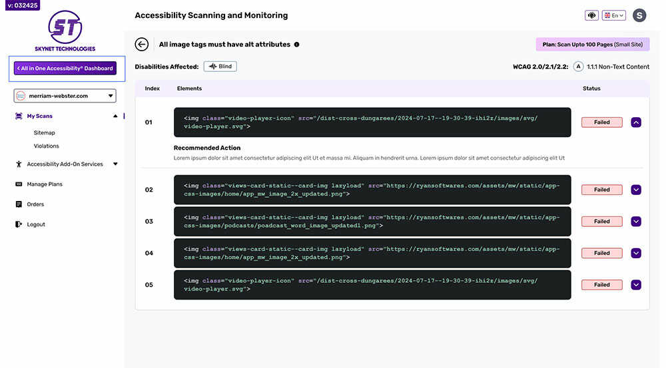This screenshot has height=368, width=666.
Task: Click the back arrow circle icon
Action: [141, 45]
